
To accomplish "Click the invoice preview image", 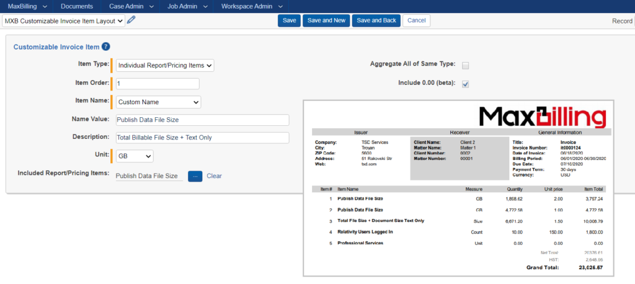I will click(458, 189).
